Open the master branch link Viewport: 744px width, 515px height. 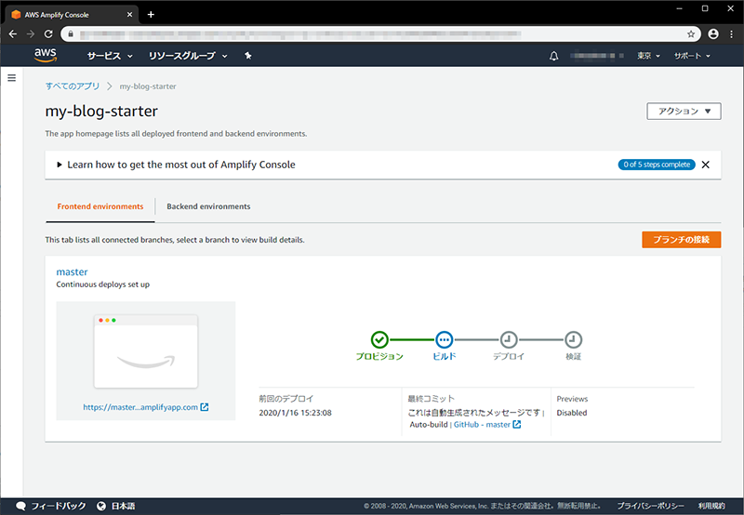click(x=73, y=271)
